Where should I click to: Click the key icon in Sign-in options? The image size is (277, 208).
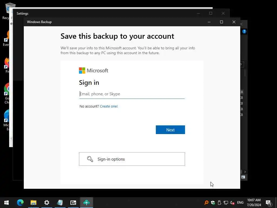[x=90, y=159]
